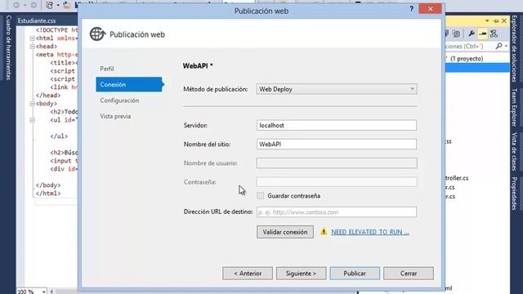Open Solution Explorer window position dropdown arrow
523x294 pixels.
(487, 20)
